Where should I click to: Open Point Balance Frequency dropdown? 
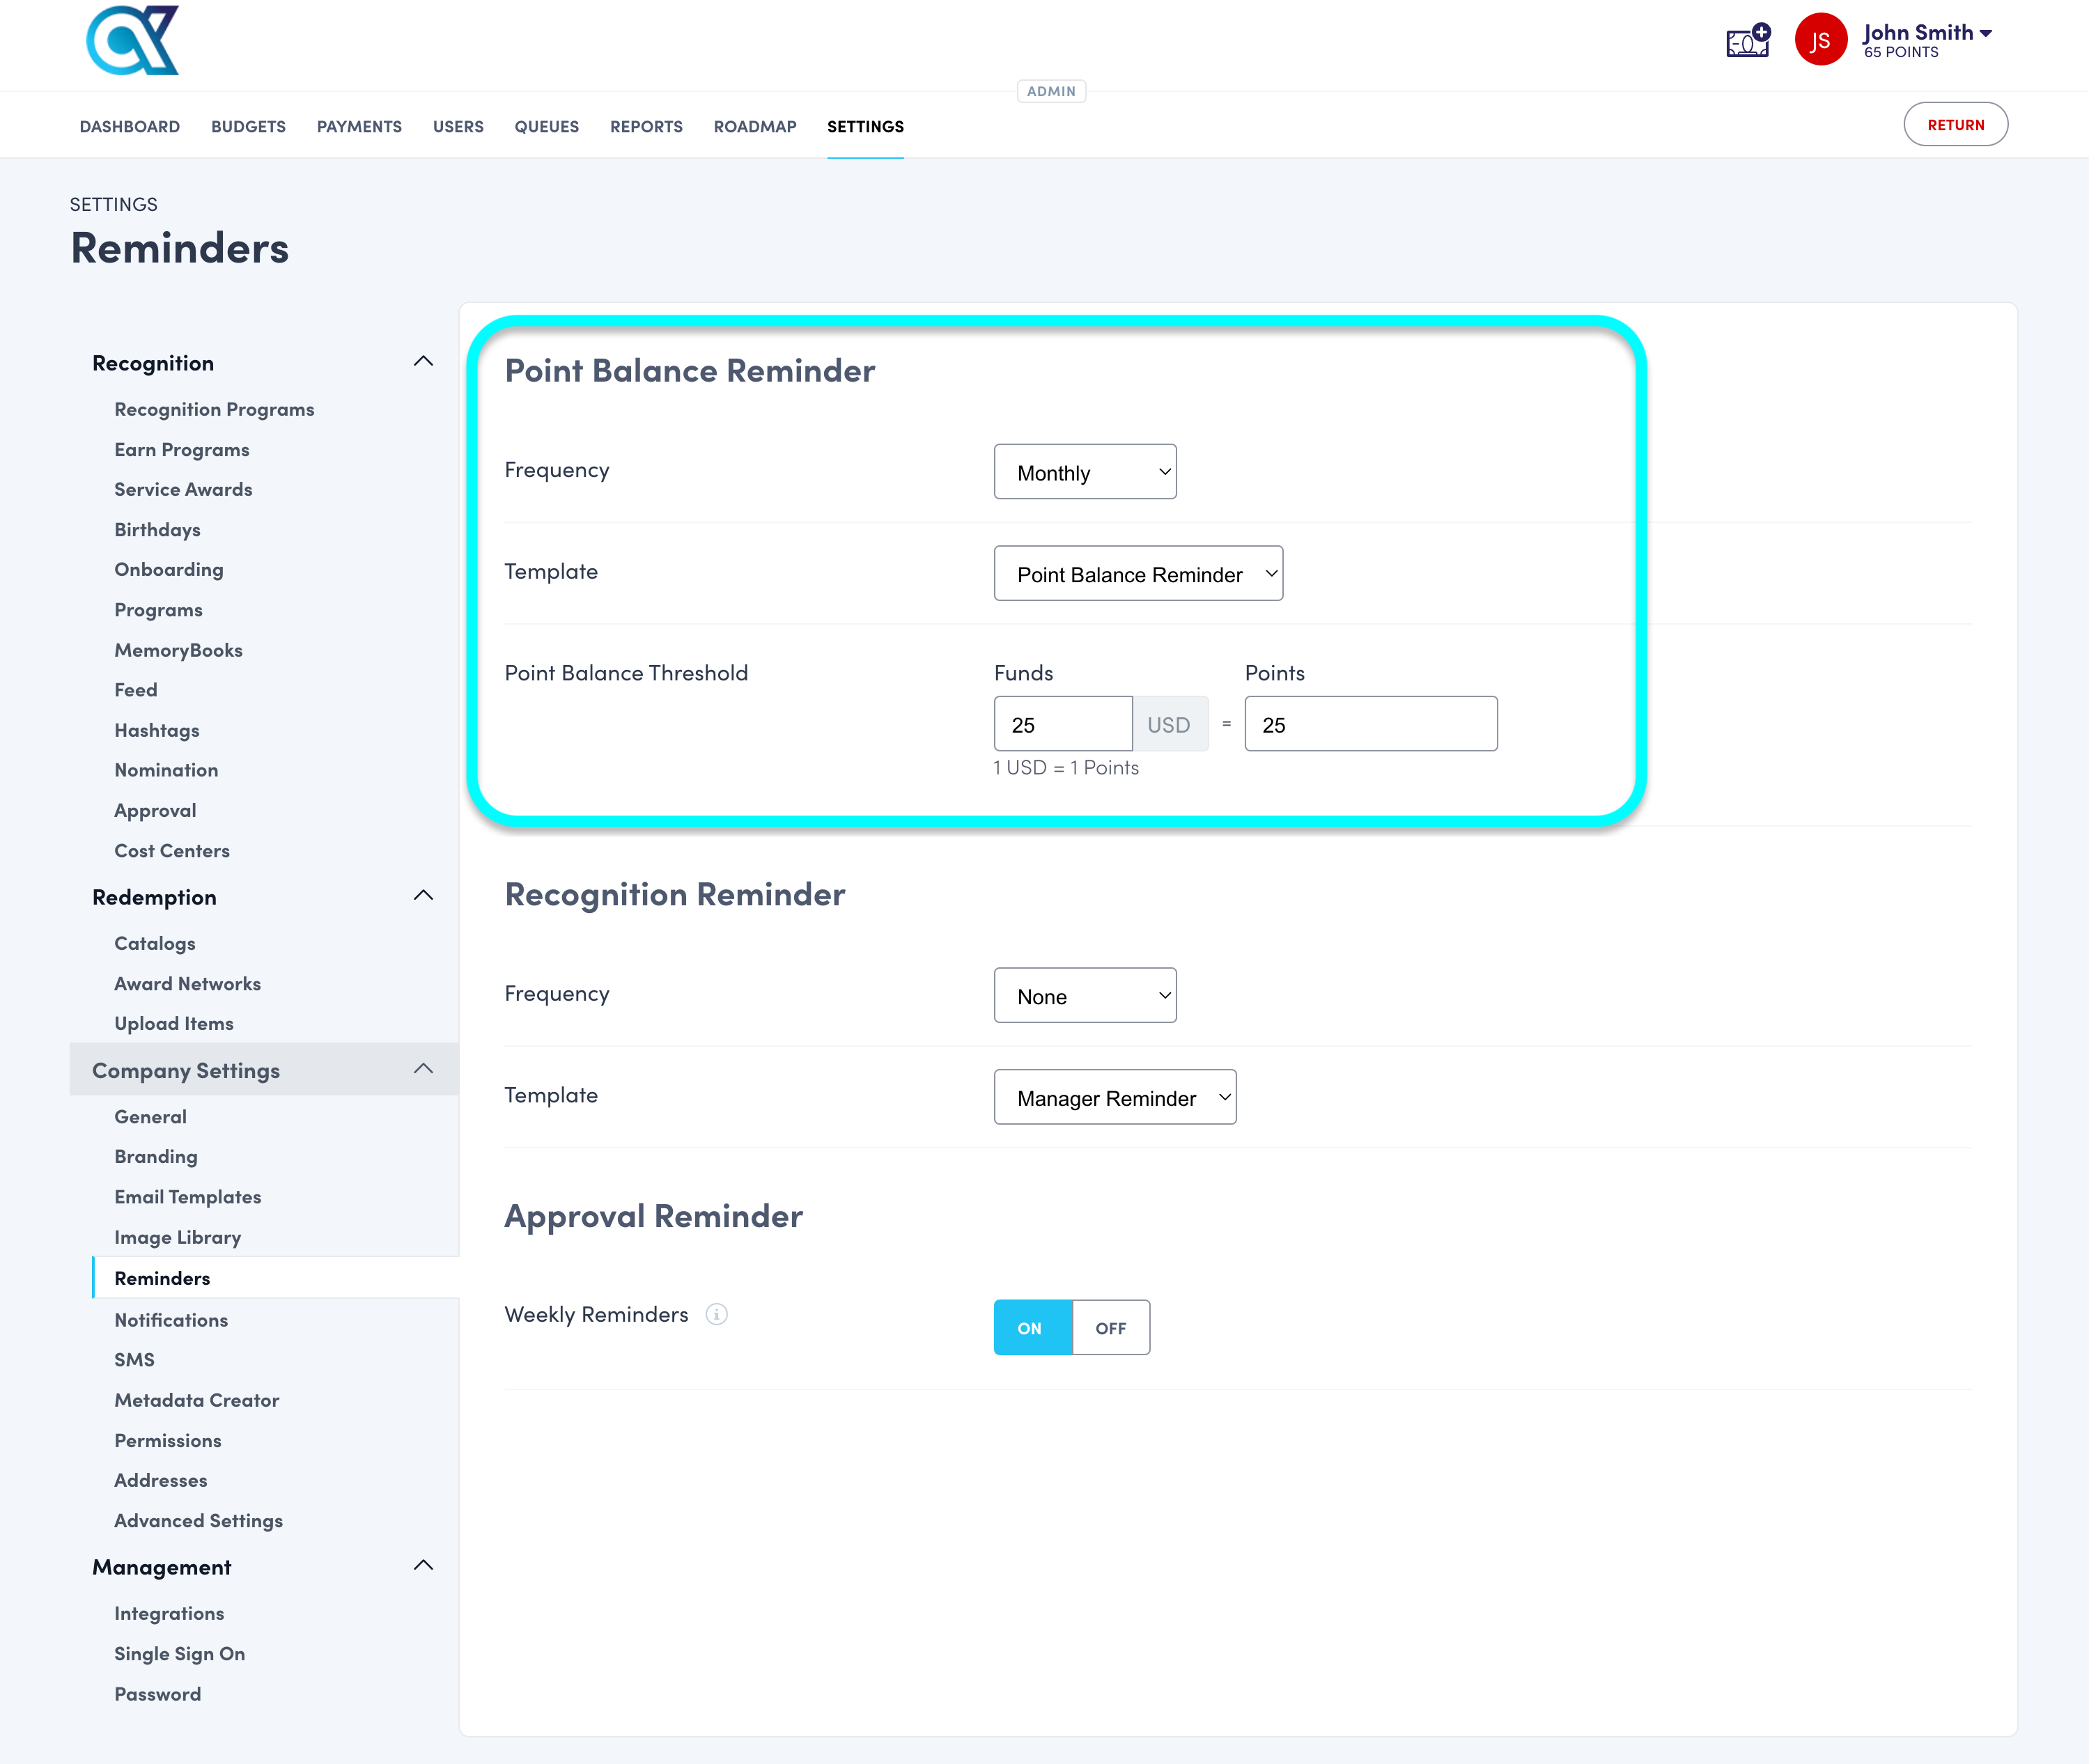click(1084, 472)
